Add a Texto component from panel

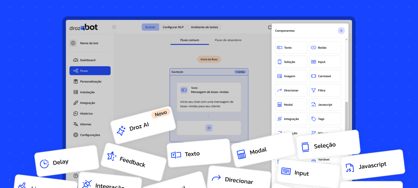click(x=291, y=48)
